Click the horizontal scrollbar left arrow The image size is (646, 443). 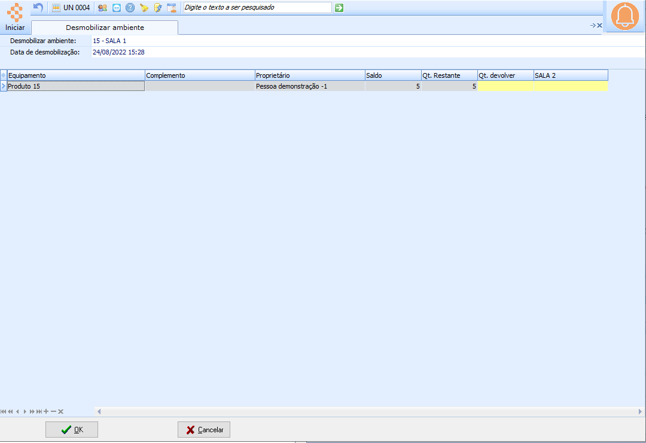[99, 412]
